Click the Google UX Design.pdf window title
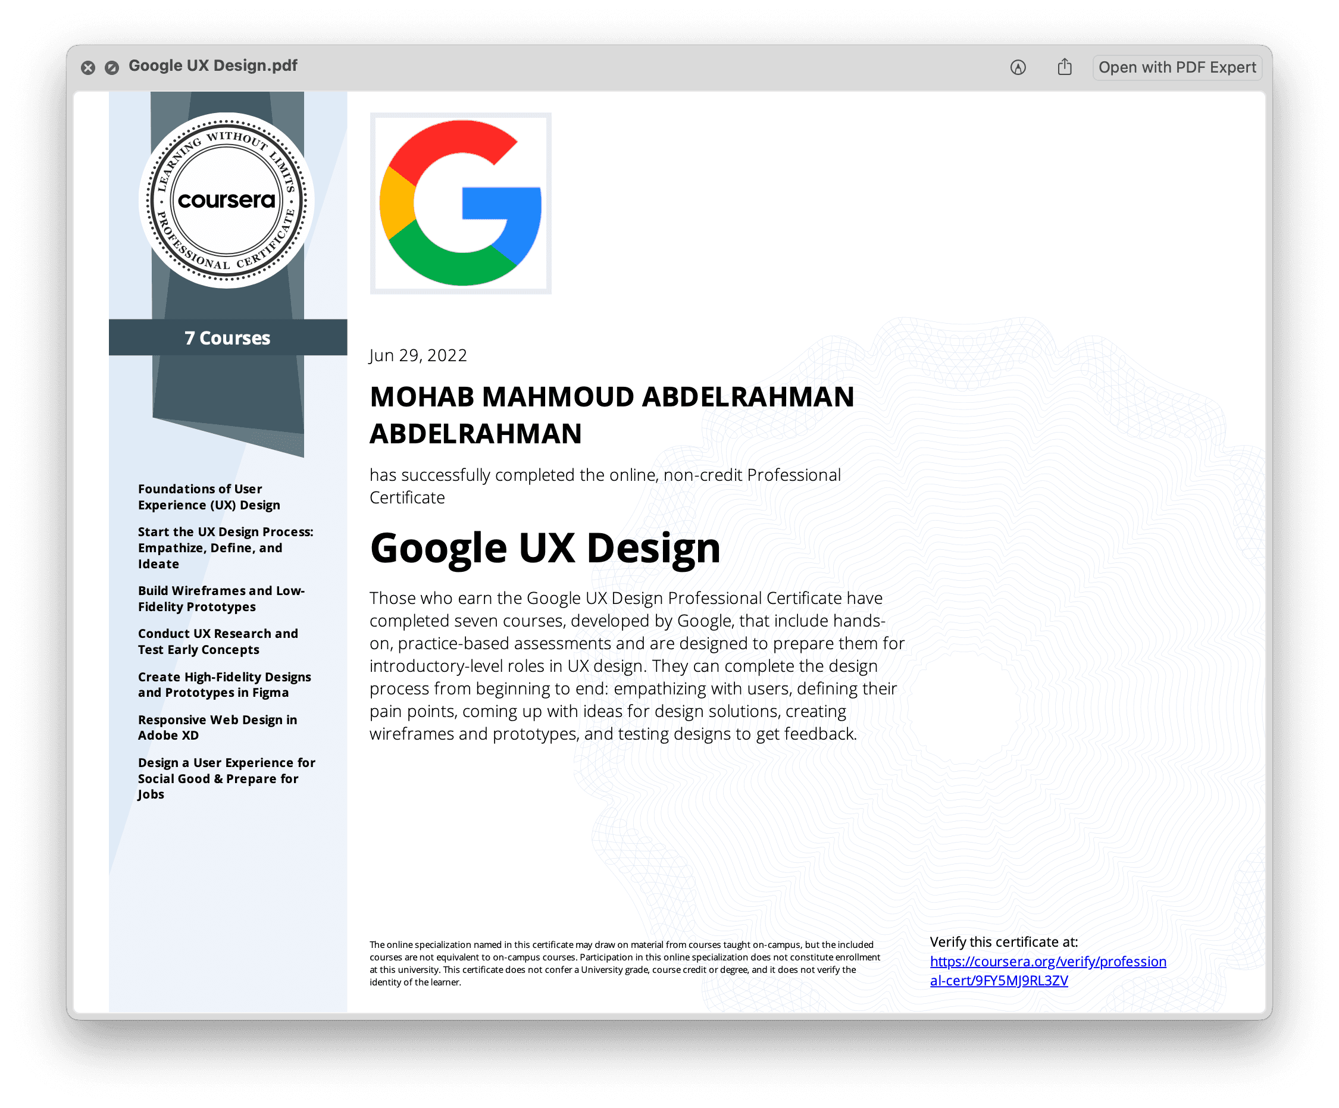1339x1108 pixels. click(x=213, y=65)
